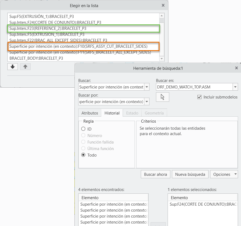The width and height of the screenshot is (241, 226).
Task: Switch to the Geometría tab
Action: click(x=154, y=113)
